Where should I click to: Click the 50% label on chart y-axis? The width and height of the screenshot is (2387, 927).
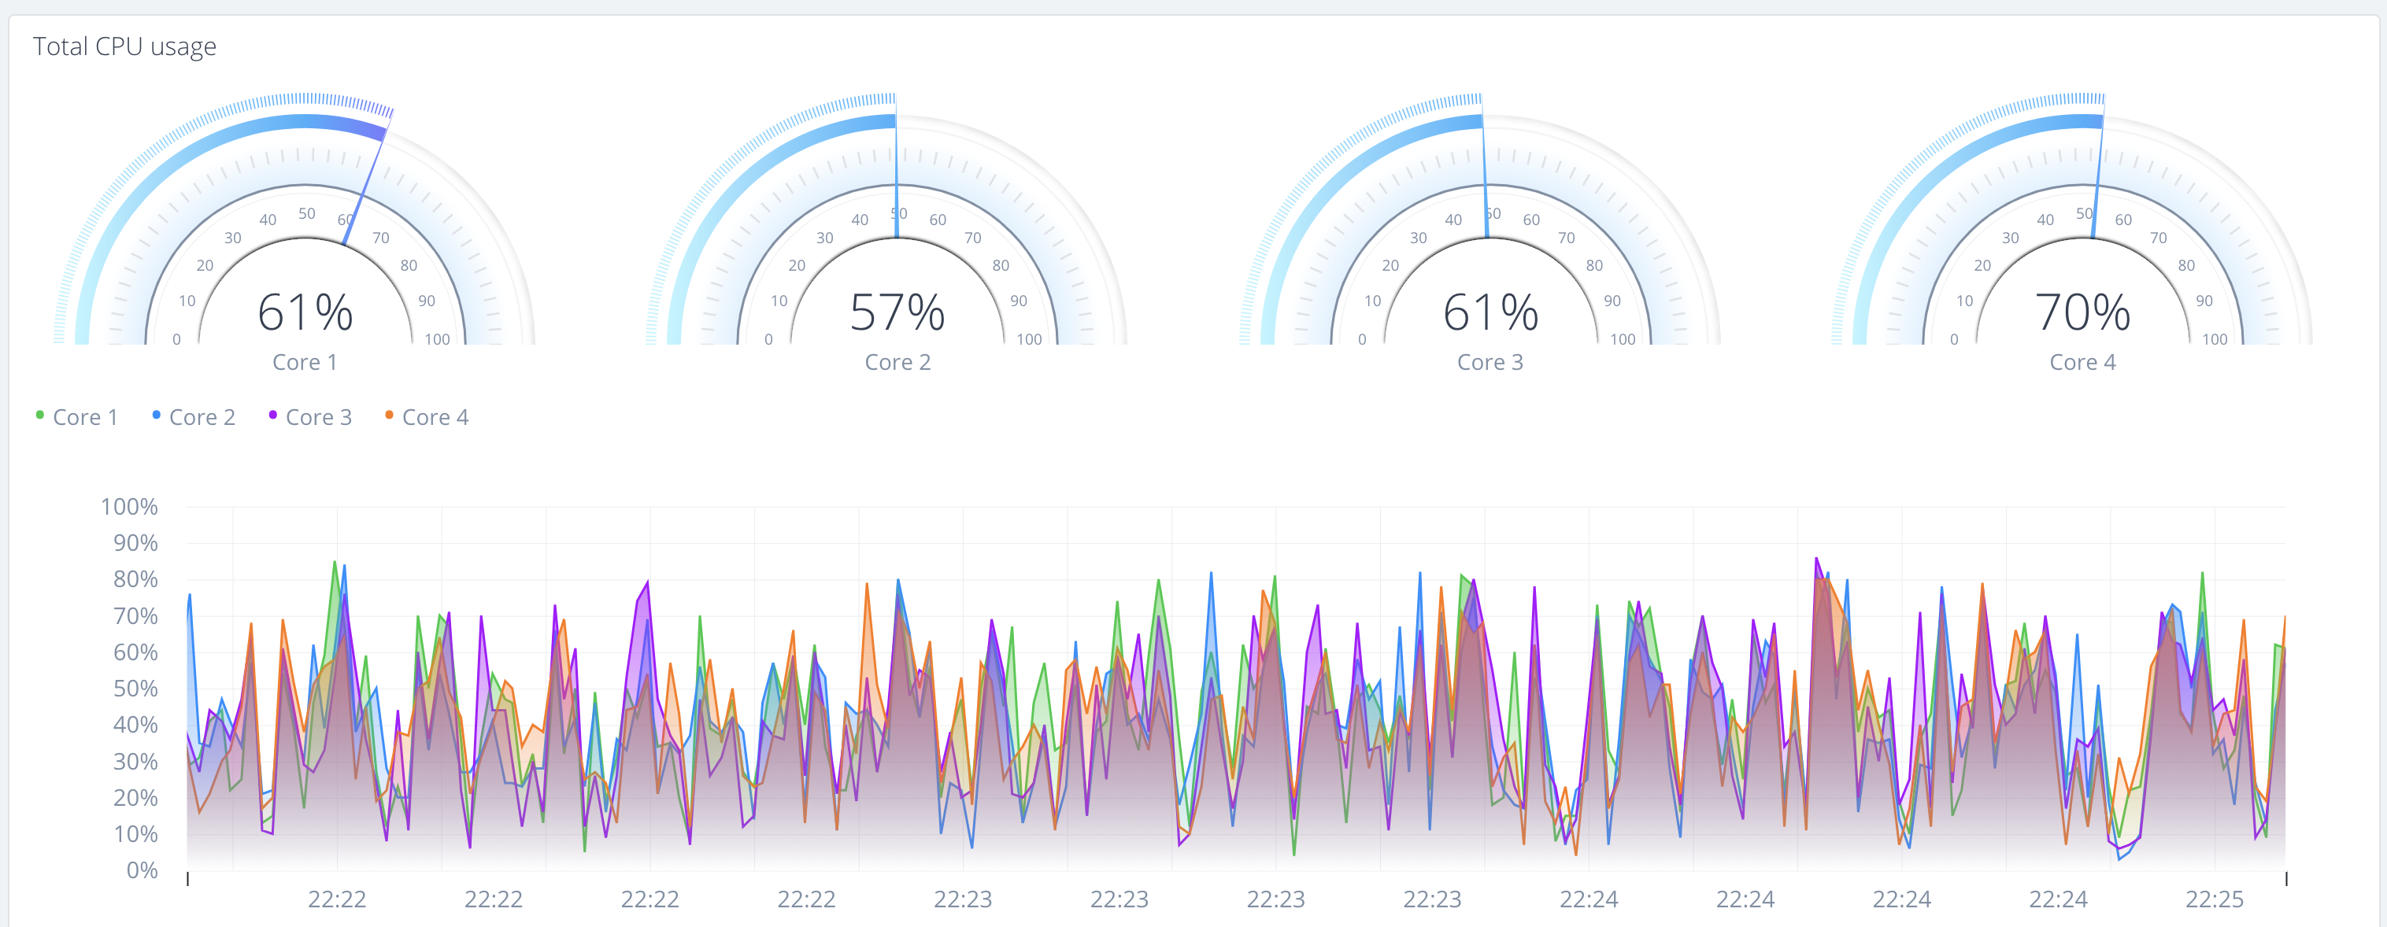pyautogui.click(x=135, y=688)
